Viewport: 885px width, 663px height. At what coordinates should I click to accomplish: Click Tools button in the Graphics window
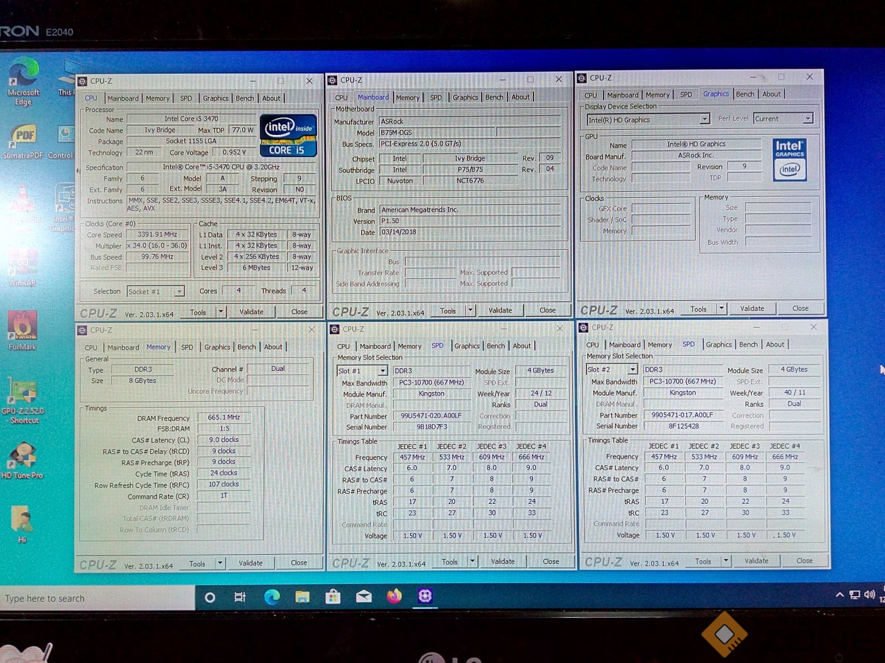[x=698, y=309]
